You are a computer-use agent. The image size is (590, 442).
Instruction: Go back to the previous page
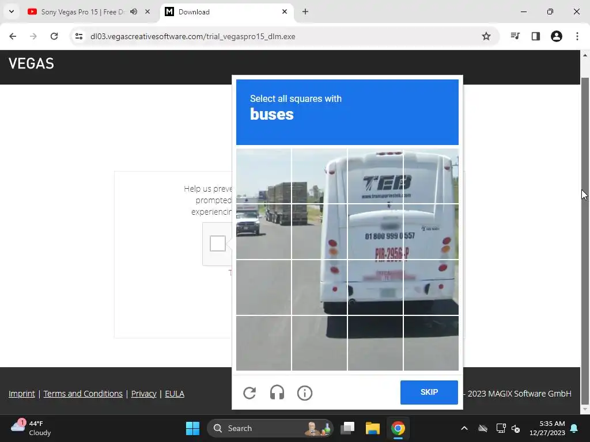(x=13, y=36)
